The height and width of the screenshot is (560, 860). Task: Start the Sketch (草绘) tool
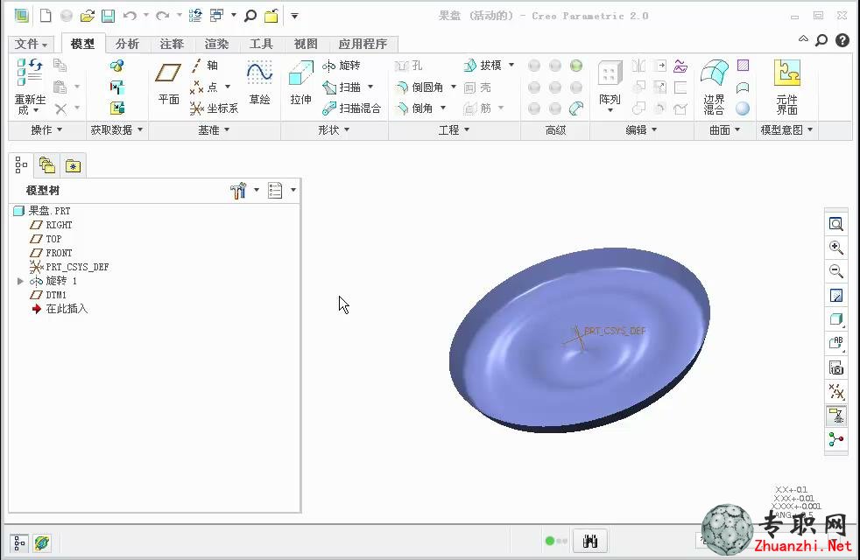pyautogui.click(x=259, y=83)
